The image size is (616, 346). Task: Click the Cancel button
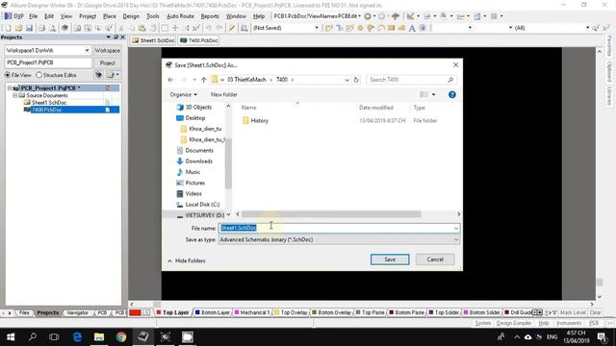[x=435, y=259]
